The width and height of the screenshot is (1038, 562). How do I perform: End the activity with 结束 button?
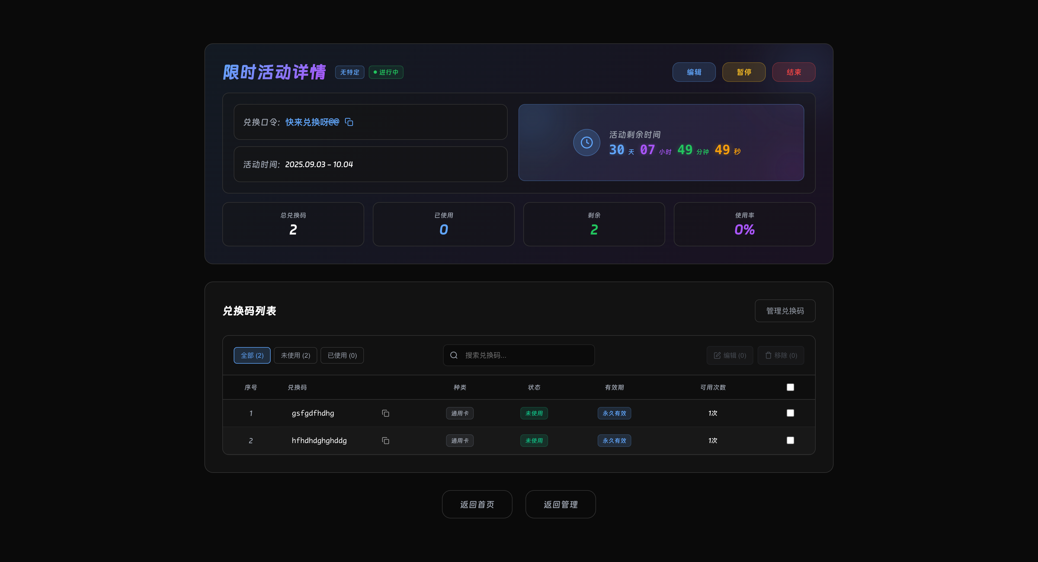tap(793, 72)
